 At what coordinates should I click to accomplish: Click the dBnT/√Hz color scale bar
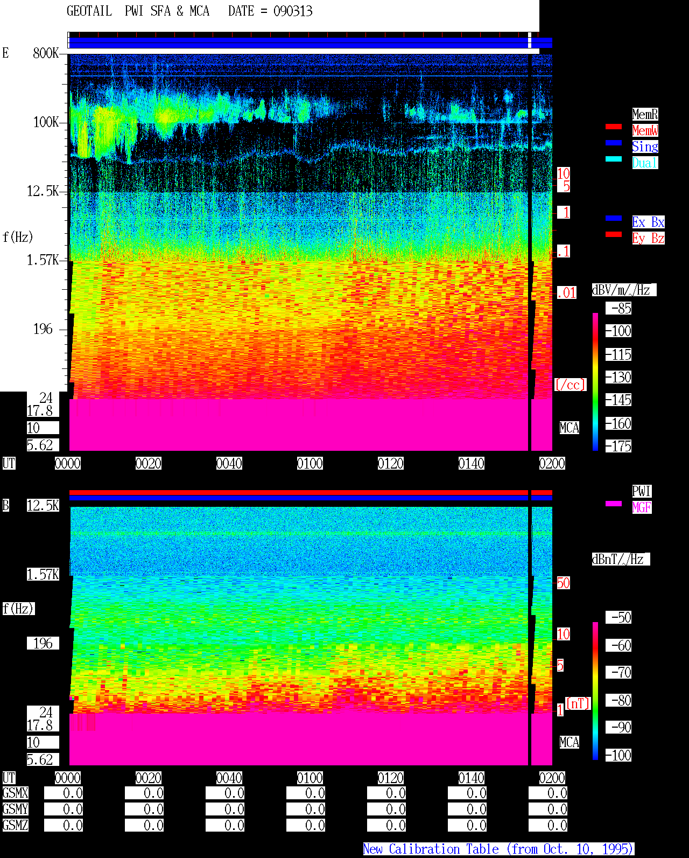(x=595, y=691)
